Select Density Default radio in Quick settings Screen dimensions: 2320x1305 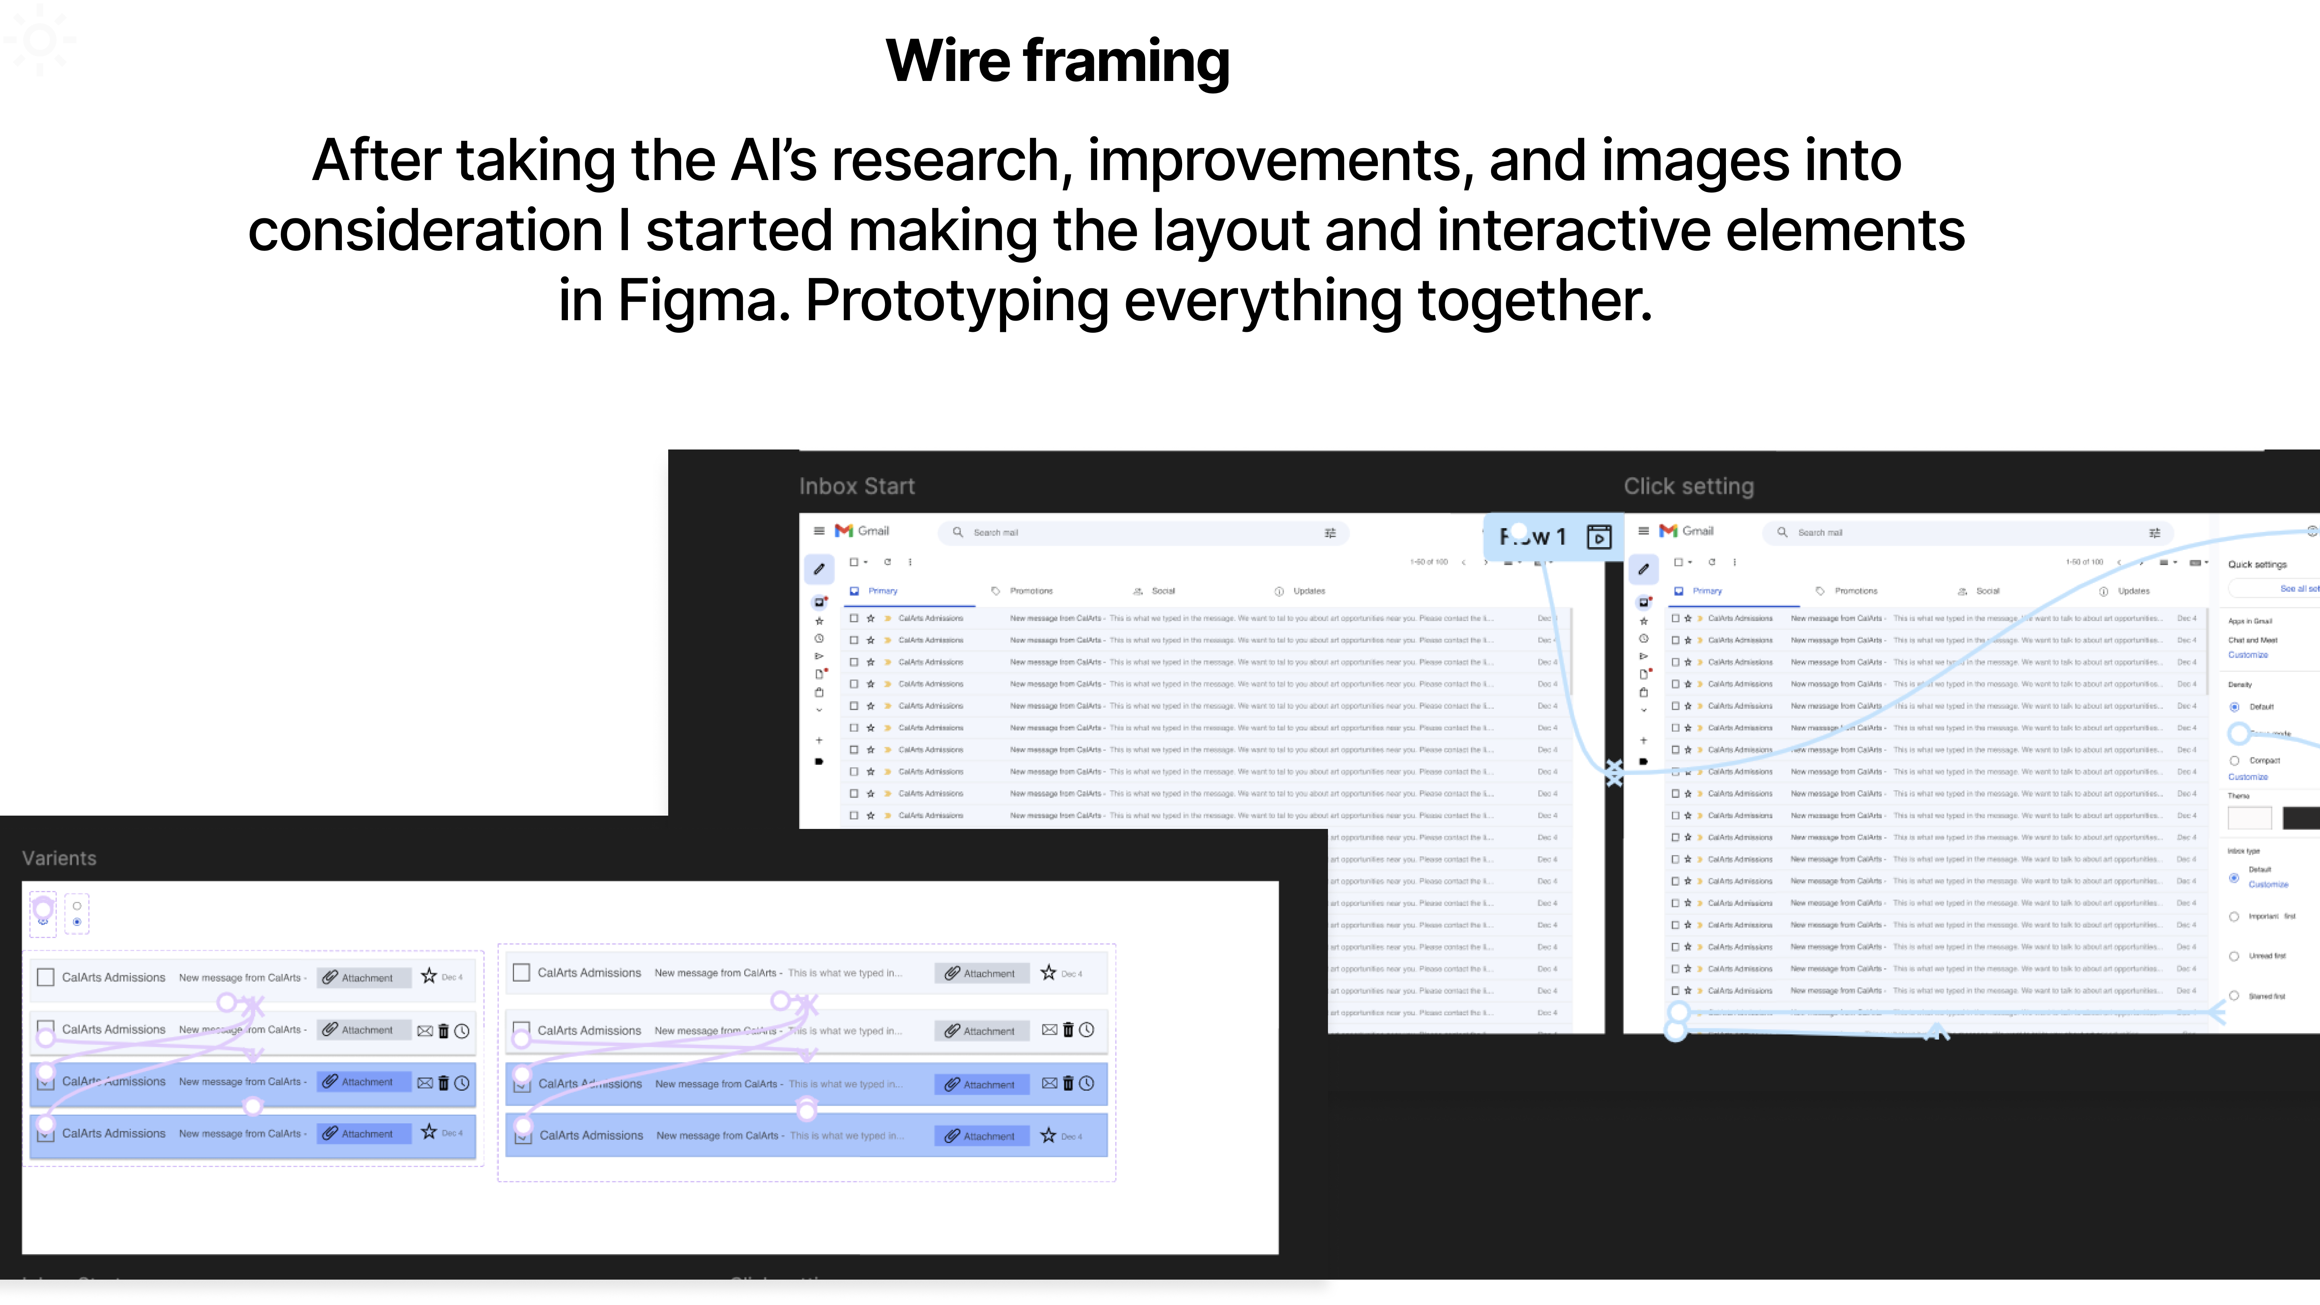(2235, 707)
